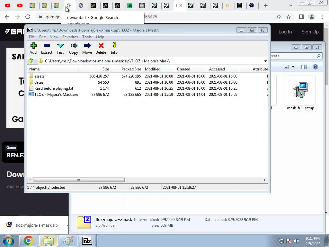Sort by the Size column header
The width and height of the screenshot is (329, 247).
point(95,69)
